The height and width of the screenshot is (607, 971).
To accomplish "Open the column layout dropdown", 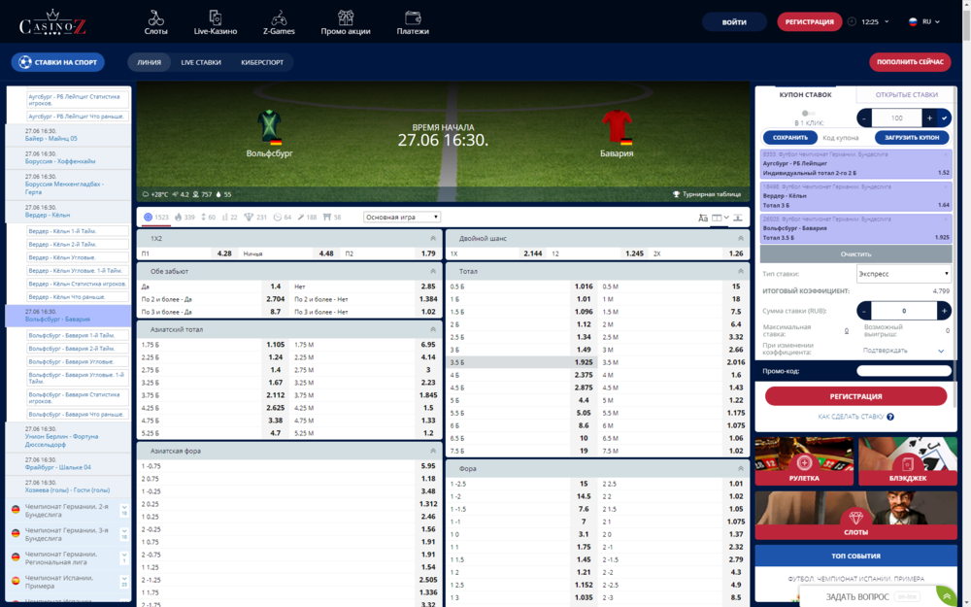I will pyautogui.click(x=720, y=218).
